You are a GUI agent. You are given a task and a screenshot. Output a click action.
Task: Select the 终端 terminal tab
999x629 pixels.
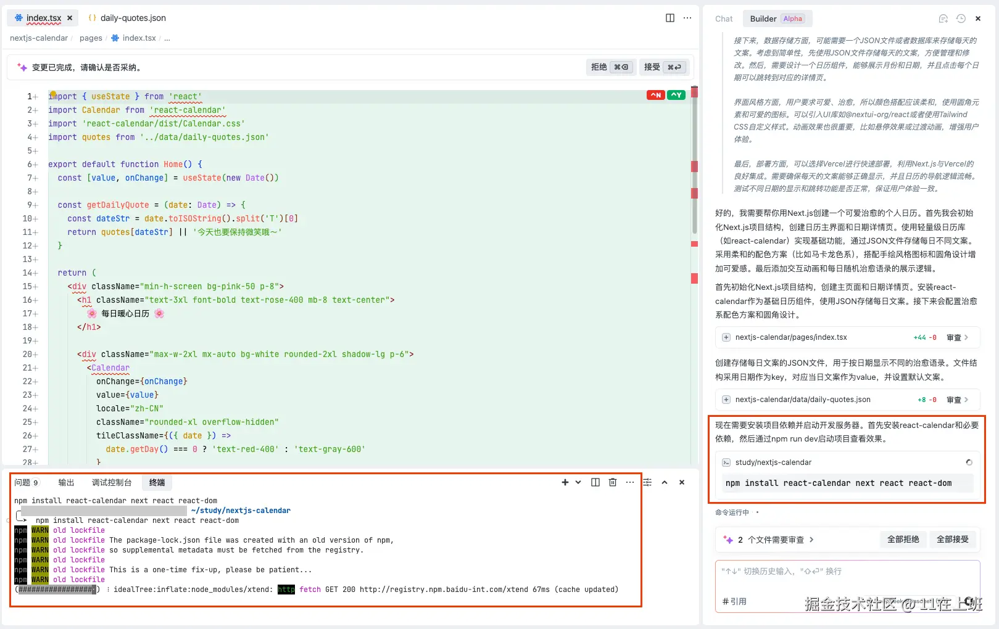157,482
